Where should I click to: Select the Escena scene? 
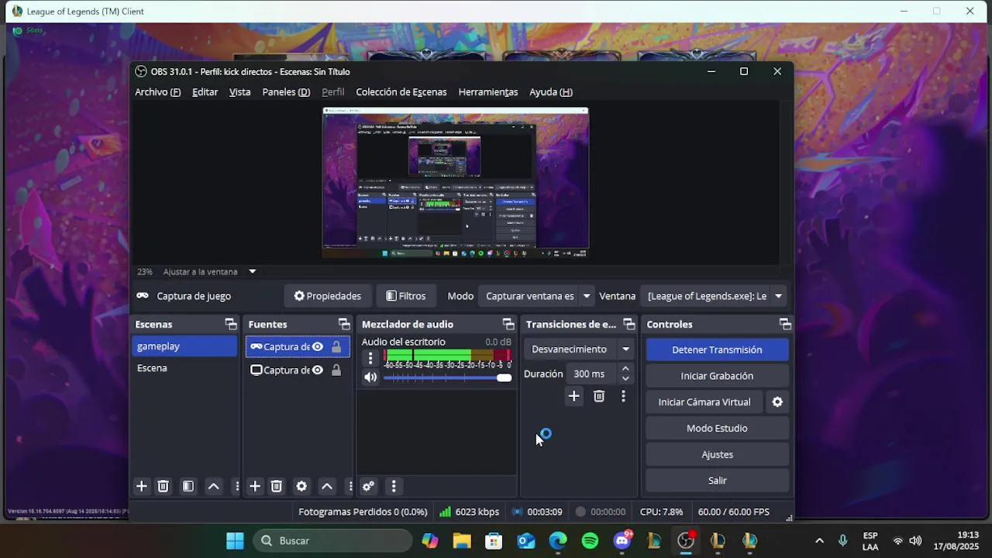(x=184, y=368)
